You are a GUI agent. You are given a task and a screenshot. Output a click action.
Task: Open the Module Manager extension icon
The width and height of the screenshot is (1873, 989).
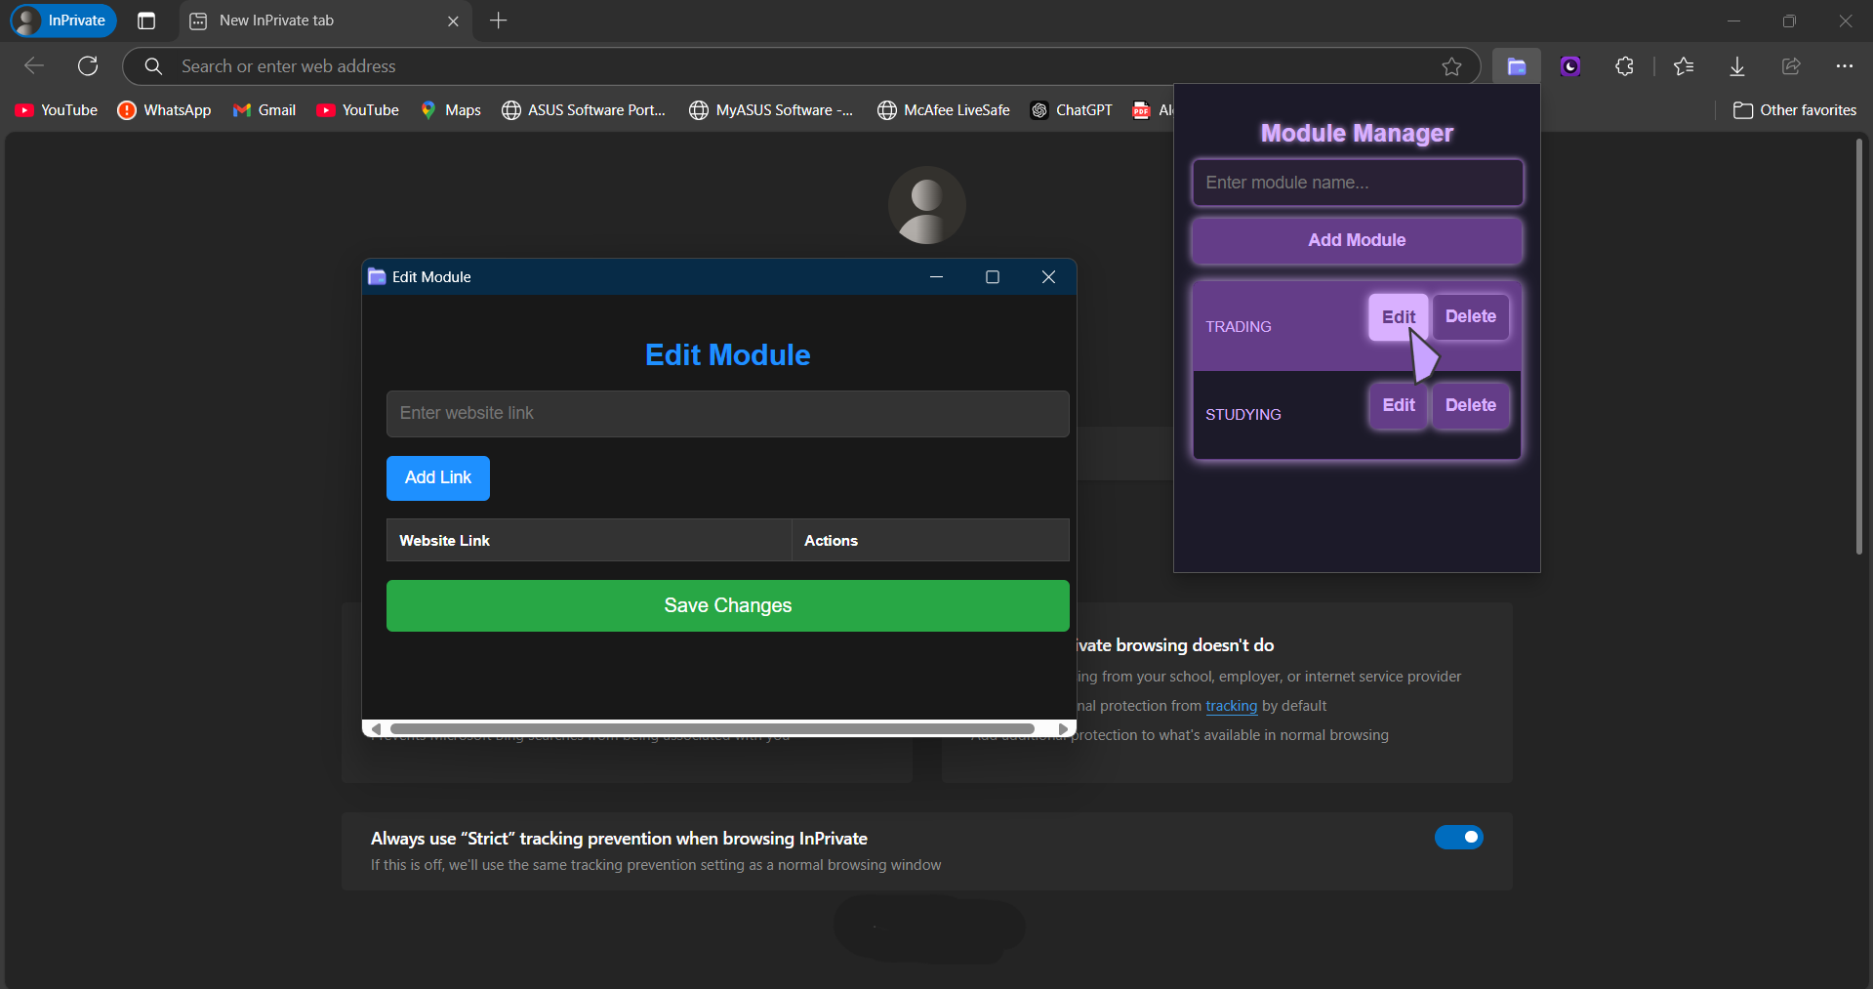[1516, 65]
